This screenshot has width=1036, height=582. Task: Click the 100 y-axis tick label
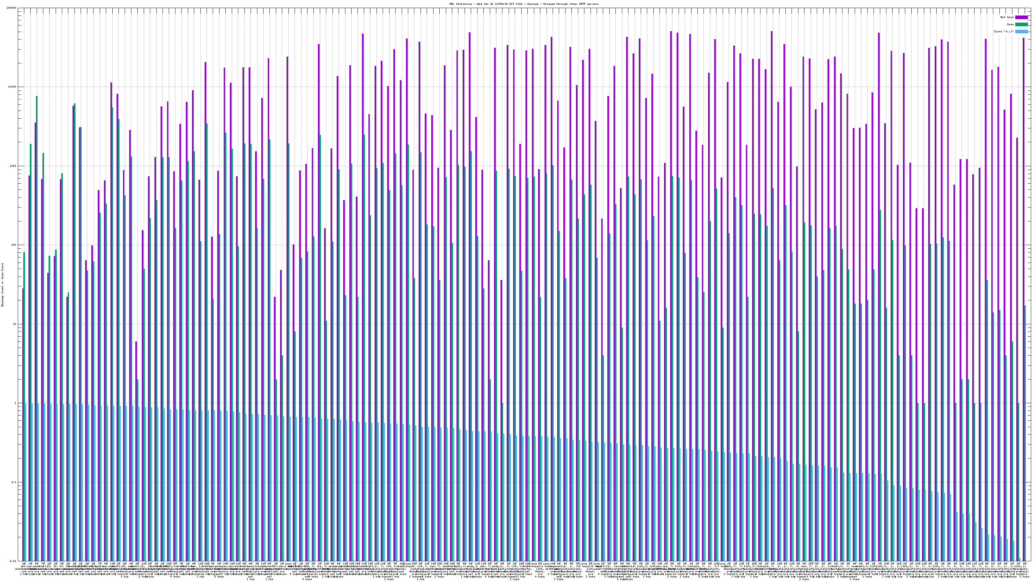point(14,245)
